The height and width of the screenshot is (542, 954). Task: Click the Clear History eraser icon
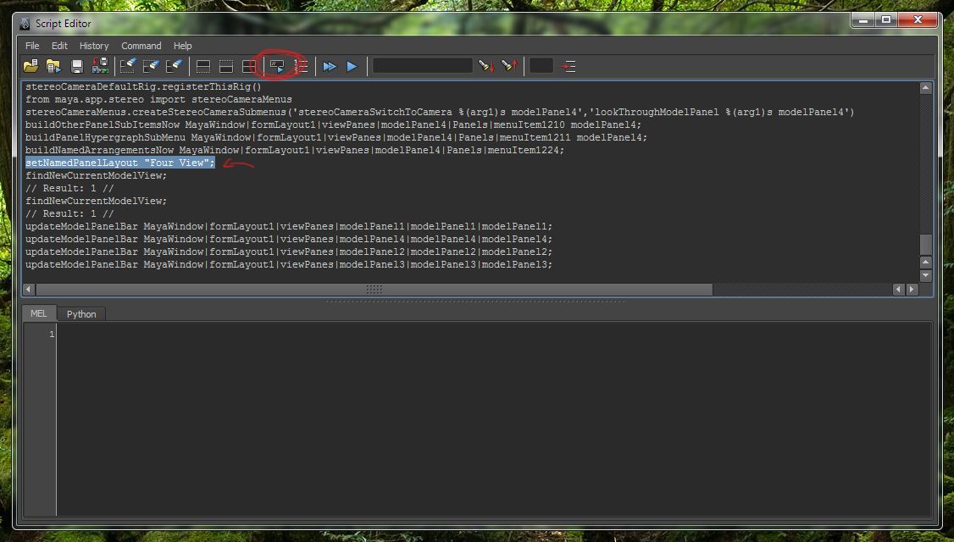click(x=128, y=66)
